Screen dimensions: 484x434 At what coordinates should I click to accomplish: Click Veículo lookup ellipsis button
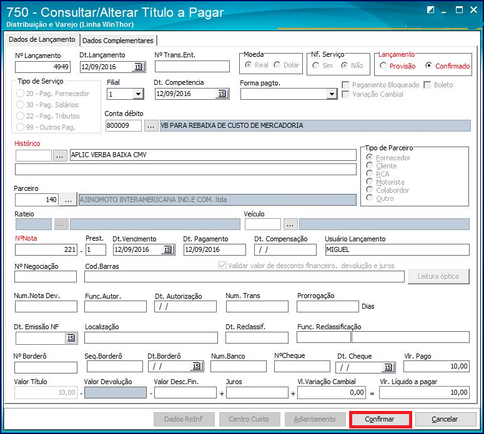290,224
